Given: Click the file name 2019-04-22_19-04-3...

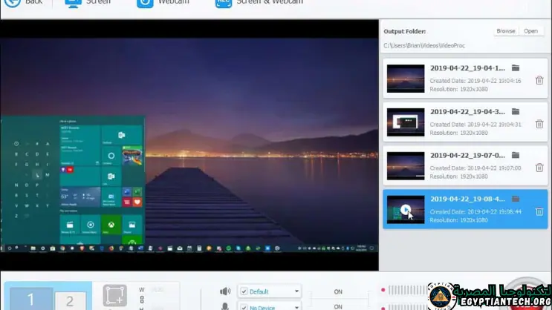Looking at the screenshot, I should tap(467, 111).
